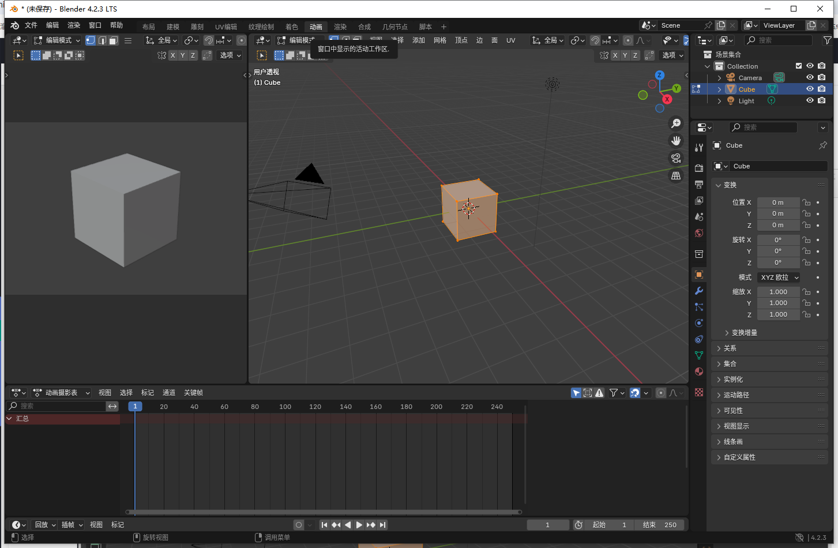Open the Modifier properties wrench tab
The height and width of the screenshot is (548, 838).
698,291
